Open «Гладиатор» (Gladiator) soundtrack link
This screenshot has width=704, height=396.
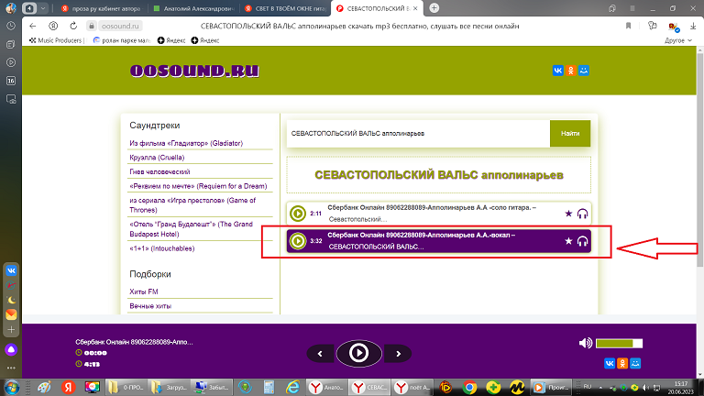[186, 143]
